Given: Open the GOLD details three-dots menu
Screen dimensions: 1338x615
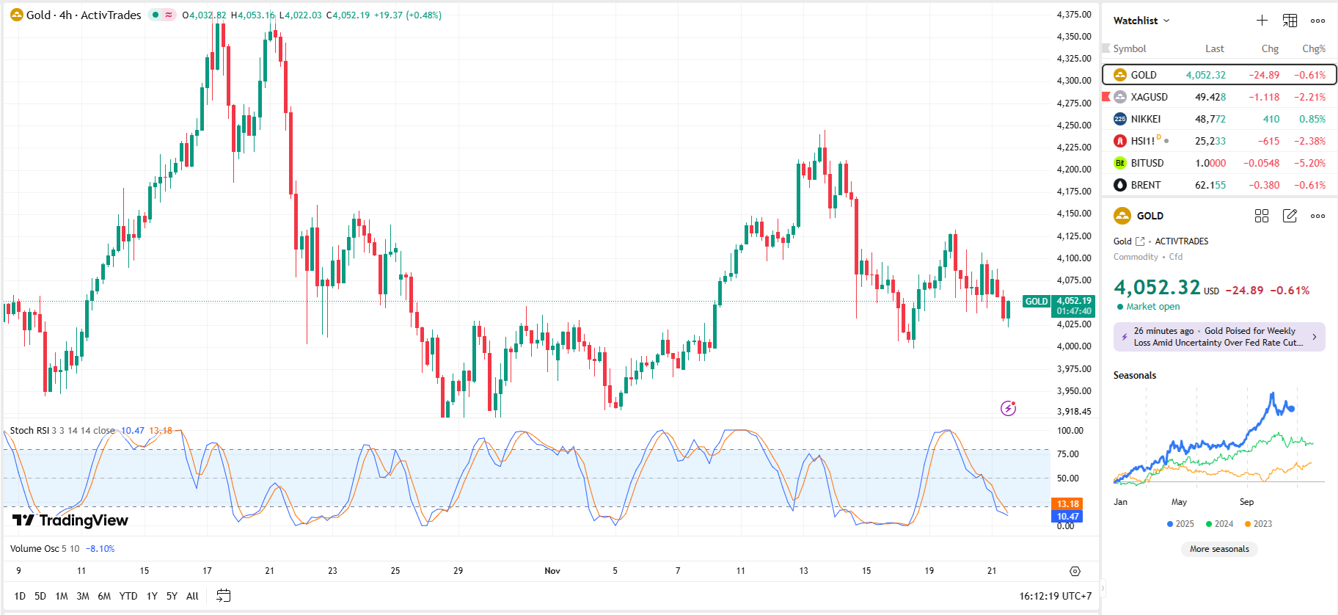Looking at the screenshot, I should tap(1317, 216).
